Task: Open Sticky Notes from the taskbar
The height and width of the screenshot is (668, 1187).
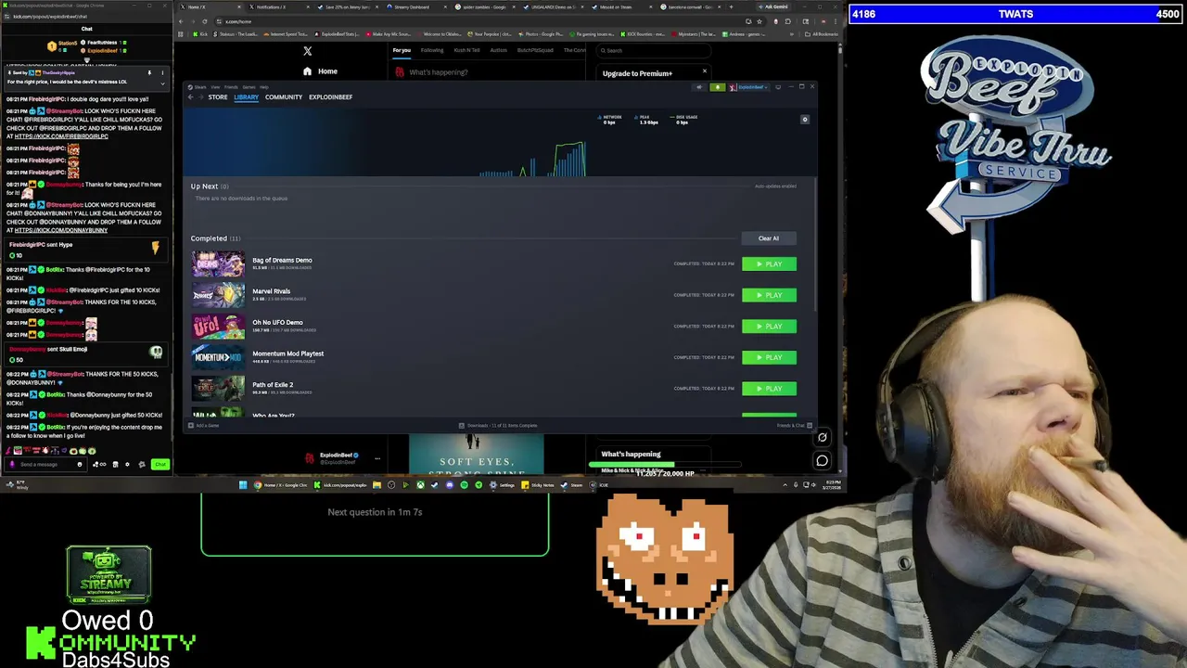Action: click(x=538, y=485)
